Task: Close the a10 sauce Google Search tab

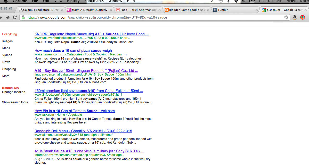Action: coord(305,10)
